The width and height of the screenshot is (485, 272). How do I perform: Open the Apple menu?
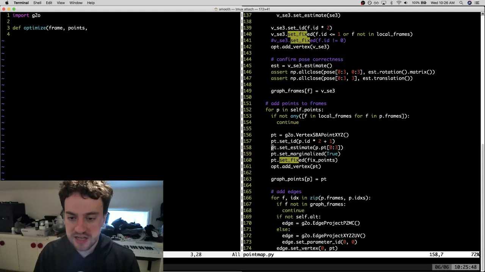point(7,3)
